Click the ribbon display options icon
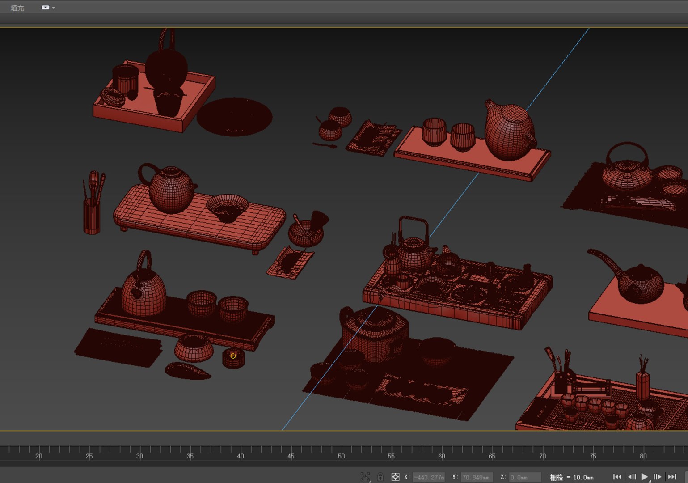The image size is (688, 483). [x=45, y=8]
